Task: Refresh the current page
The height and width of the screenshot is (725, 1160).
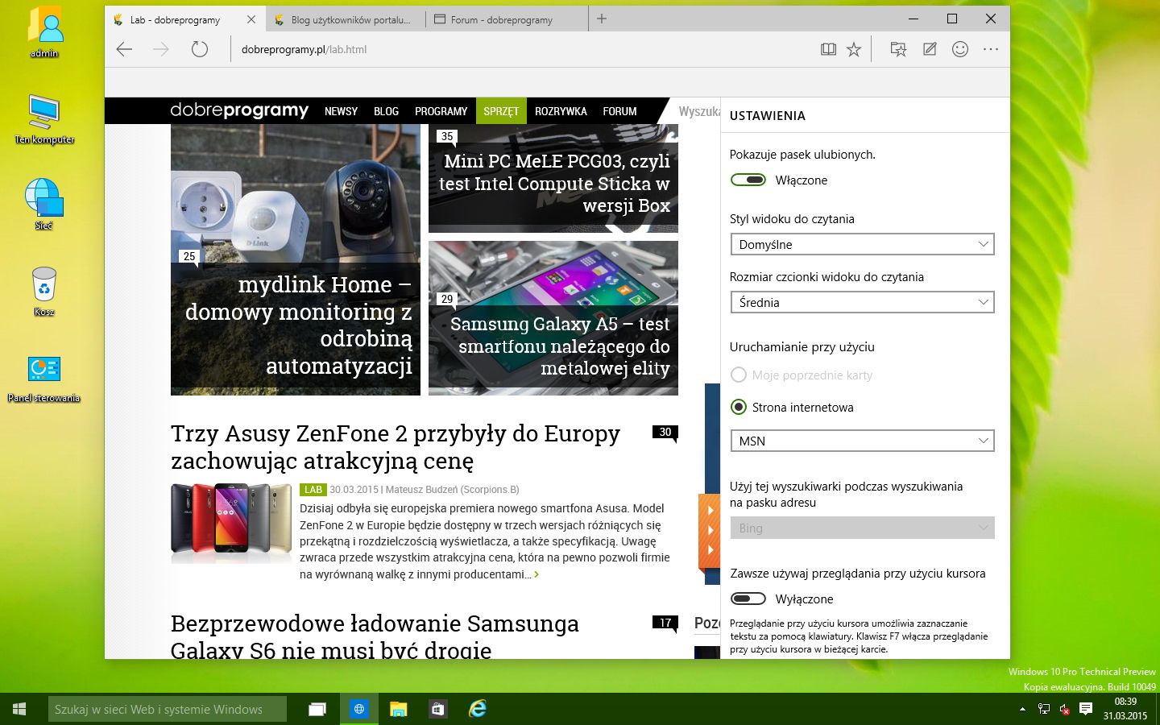Action: coord(199,49)
